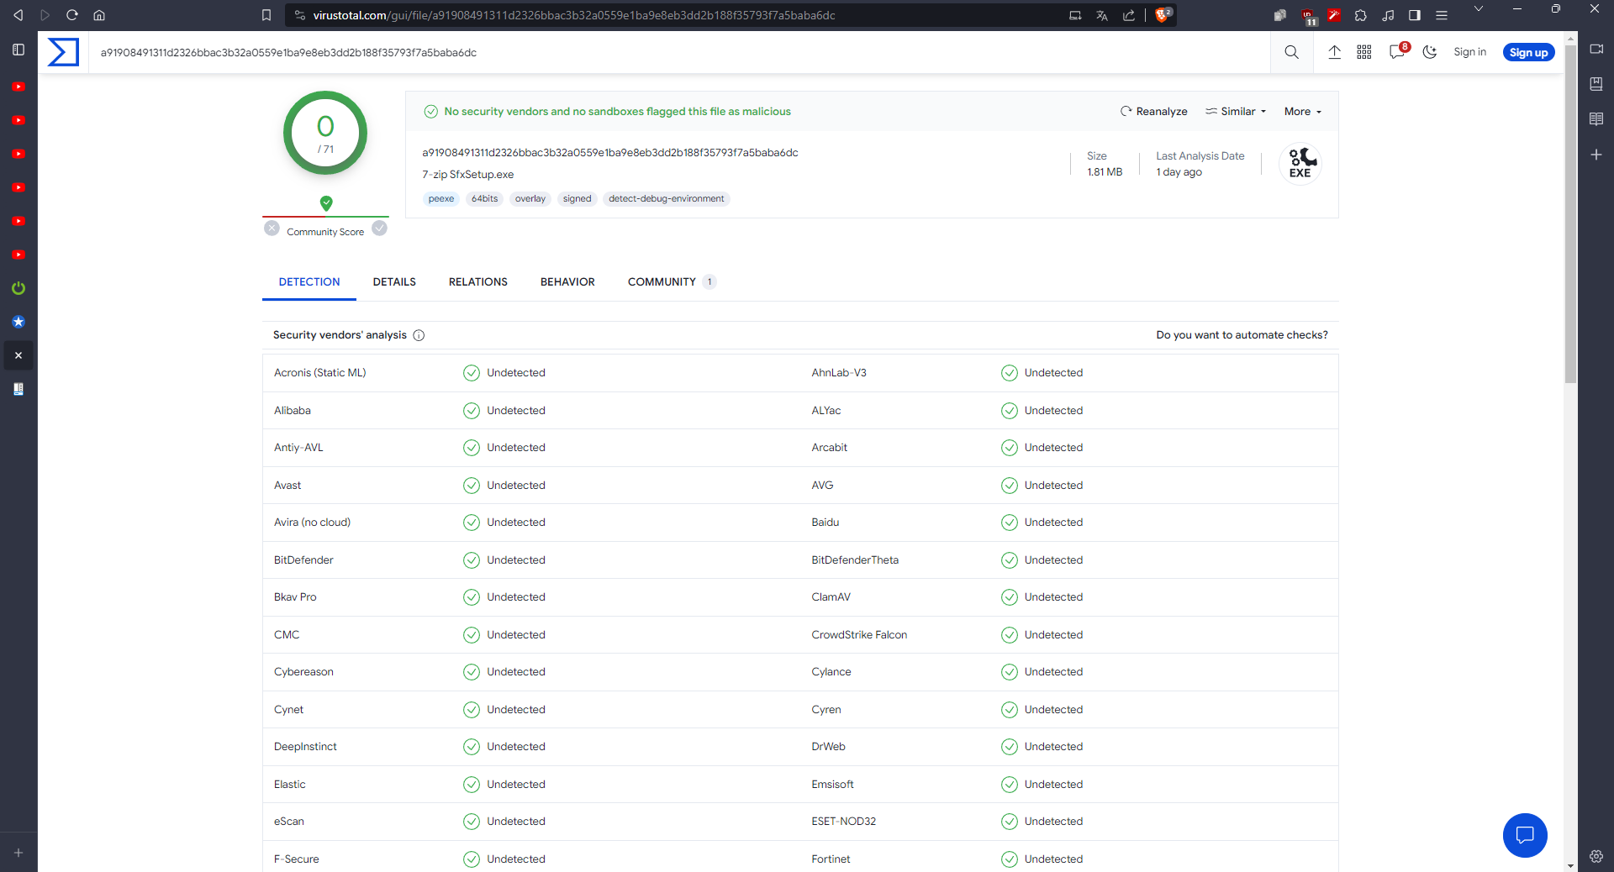View the COMMUNITY tab
This screenshot has width=1614, height=872.
tap(672, 282)
